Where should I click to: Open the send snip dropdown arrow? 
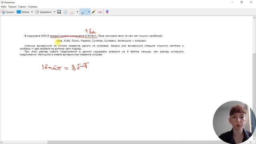pyautogui.click(x=77, y=12)
